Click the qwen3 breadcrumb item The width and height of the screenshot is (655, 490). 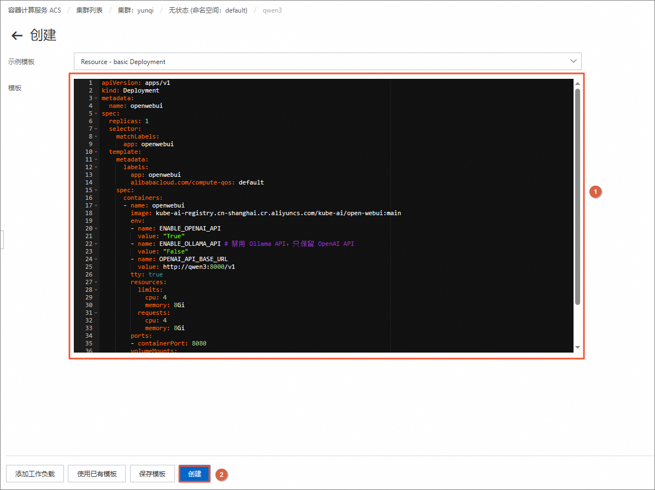tap(272, 10)
